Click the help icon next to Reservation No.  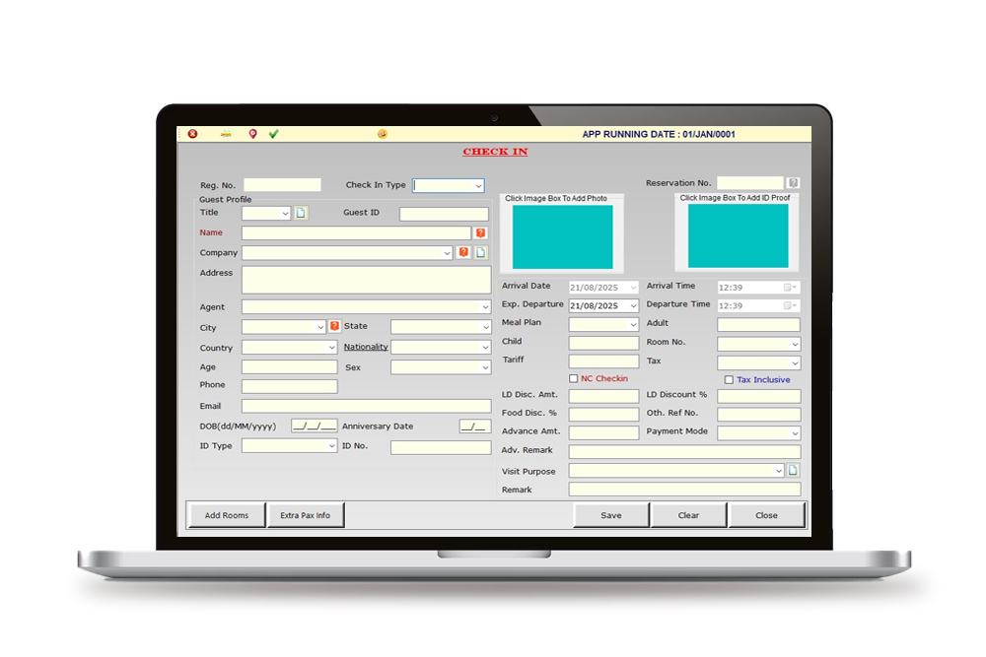pyautogui.click(x=793, y=183)
